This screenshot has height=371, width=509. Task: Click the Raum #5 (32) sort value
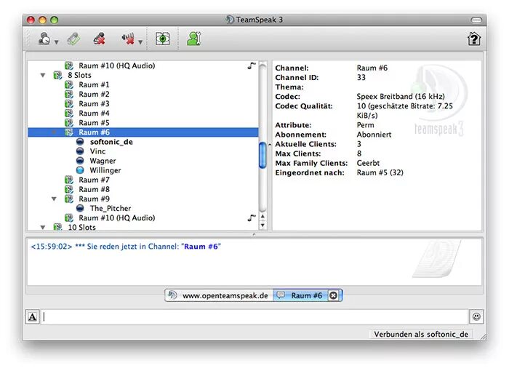(380, 172)
